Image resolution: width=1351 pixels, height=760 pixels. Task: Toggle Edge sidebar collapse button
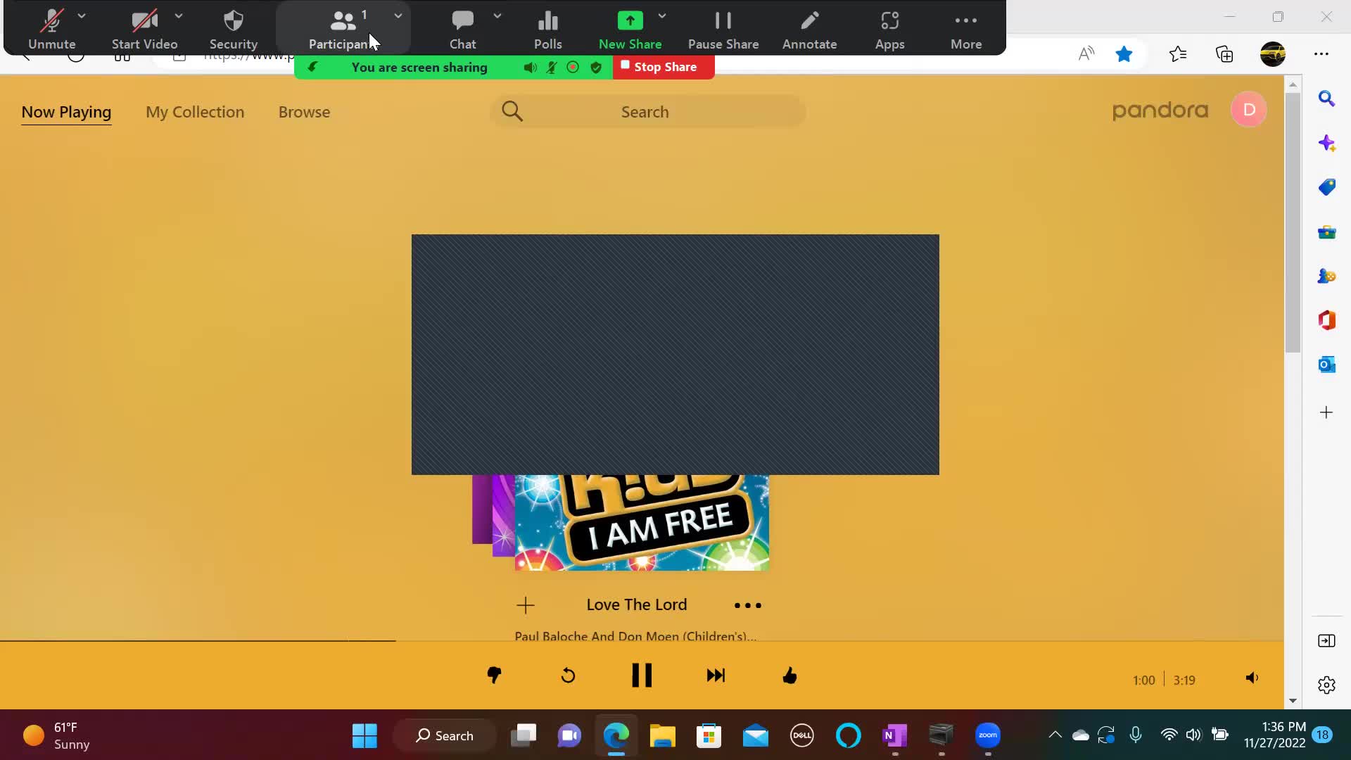1326,640
